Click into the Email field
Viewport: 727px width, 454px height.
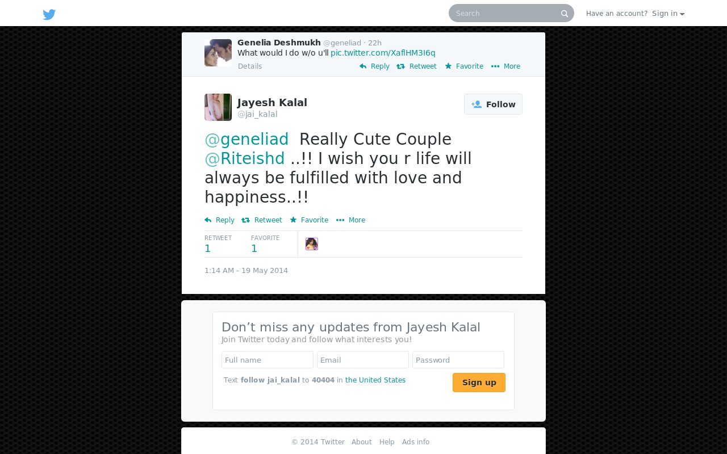(363, 360)
